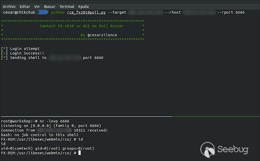
Task: Click the uid=0(comtech) output line
Action: tap(48, 148)
